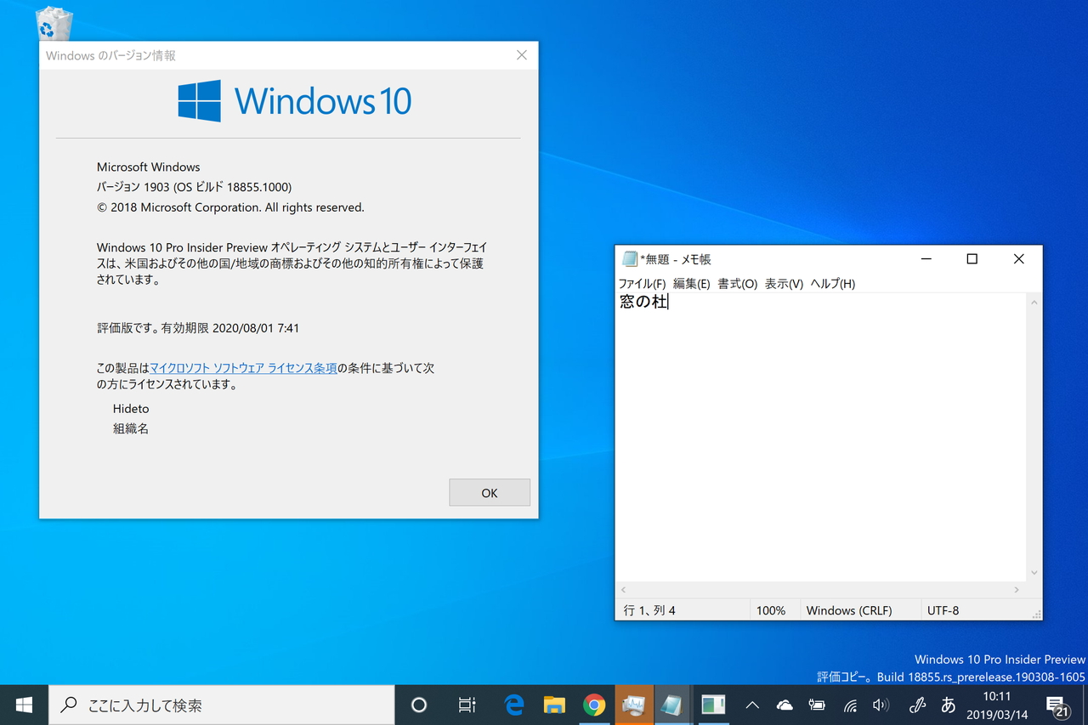
Task: Open the 書式(O) menu in Notepad
Action: 736,284
